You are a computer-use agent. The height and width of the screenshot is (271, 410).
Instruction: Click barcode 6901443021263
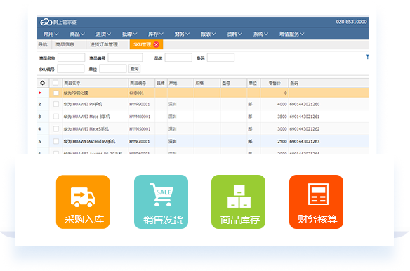coord(305,141)
